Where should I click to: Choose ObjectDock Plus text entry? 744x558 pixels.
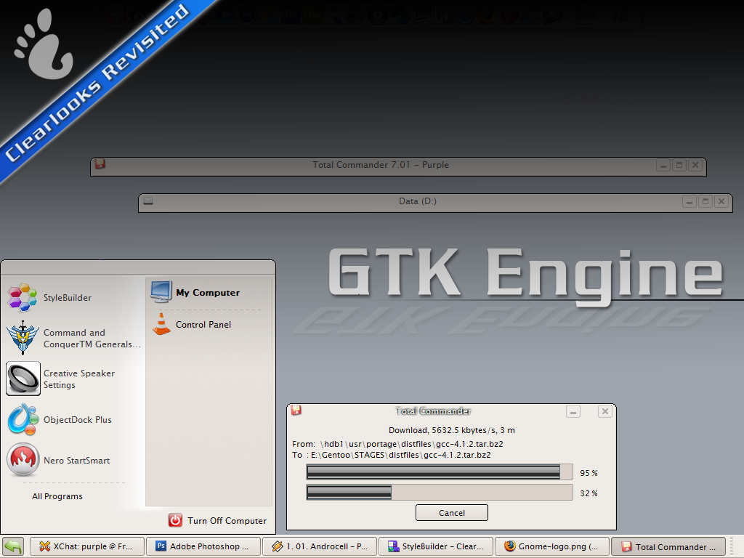(77, 419)
